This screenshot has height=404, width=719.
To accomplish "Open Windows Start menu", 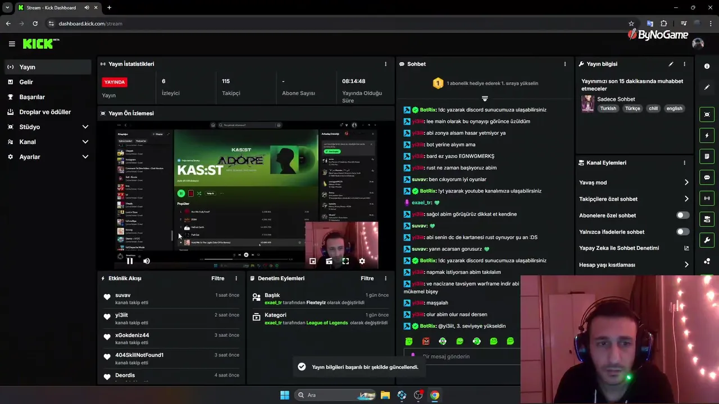I will (285, 395).
